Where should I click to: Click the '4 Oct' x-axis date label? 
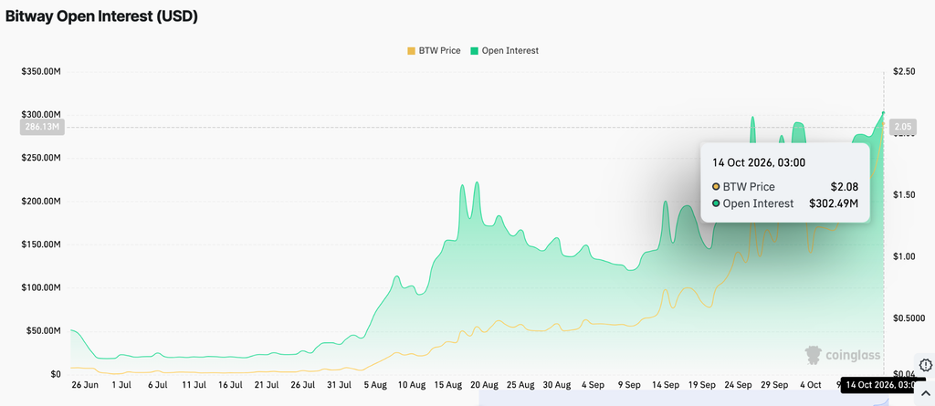pos(811,385)
